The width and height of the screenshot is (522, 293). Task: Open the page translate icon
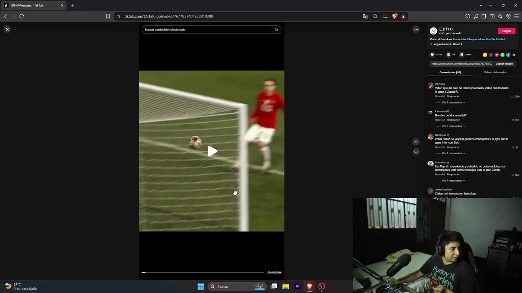365,16
